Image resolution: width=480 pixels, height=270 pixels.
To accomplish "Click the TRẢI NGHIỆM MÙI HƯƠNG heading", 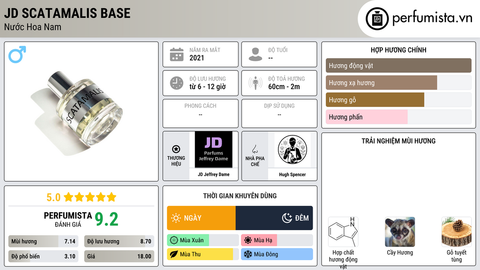I will 398,141.
